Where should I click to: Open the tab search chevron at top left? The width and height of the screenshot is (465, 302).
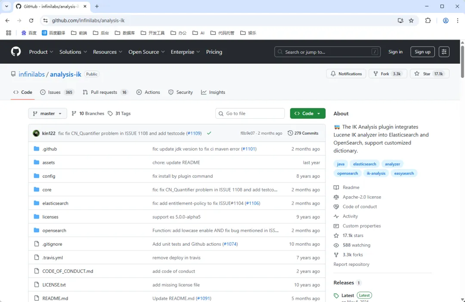6,6
